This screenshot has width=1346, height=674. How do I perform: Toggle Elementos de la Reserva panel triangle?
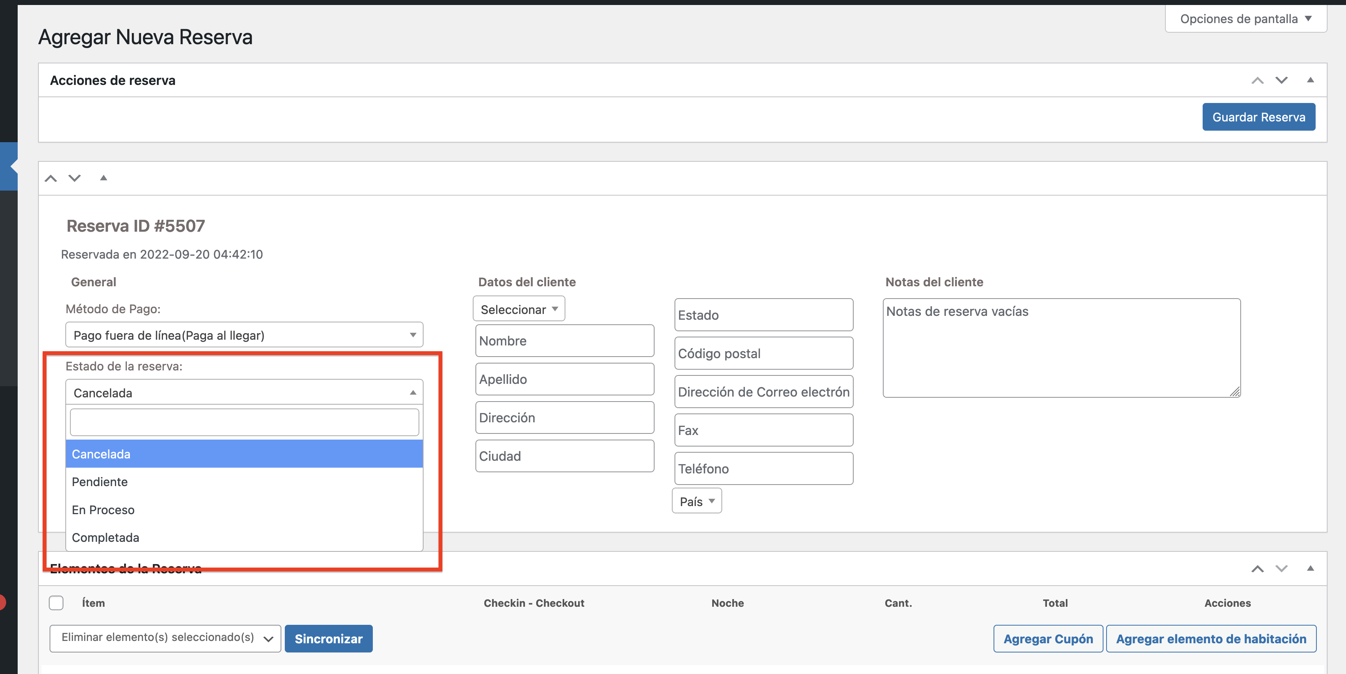[x=1310, y=568]
